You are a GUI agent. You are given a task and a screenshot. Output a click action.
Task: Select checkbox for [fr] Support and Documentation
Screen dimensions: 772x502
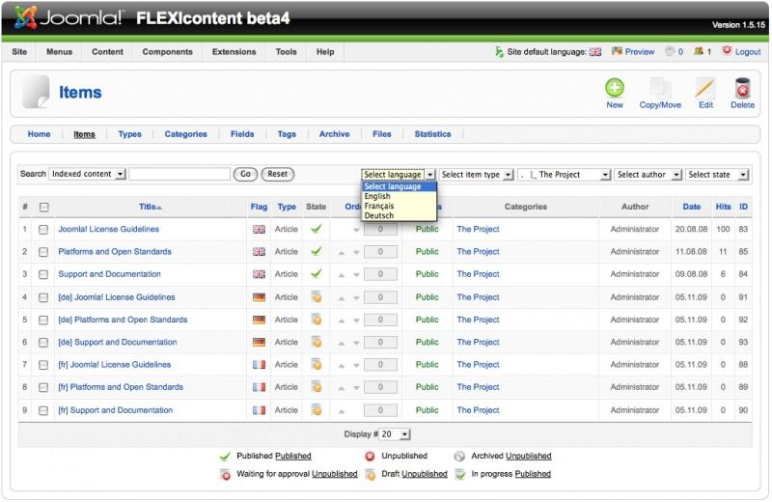[x=43, y=410]
